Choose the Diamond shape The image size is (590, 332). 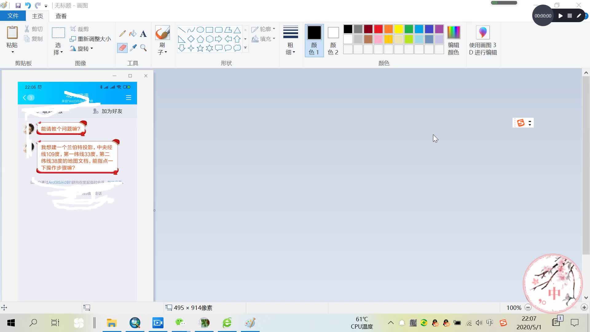[x=191, y=39]
